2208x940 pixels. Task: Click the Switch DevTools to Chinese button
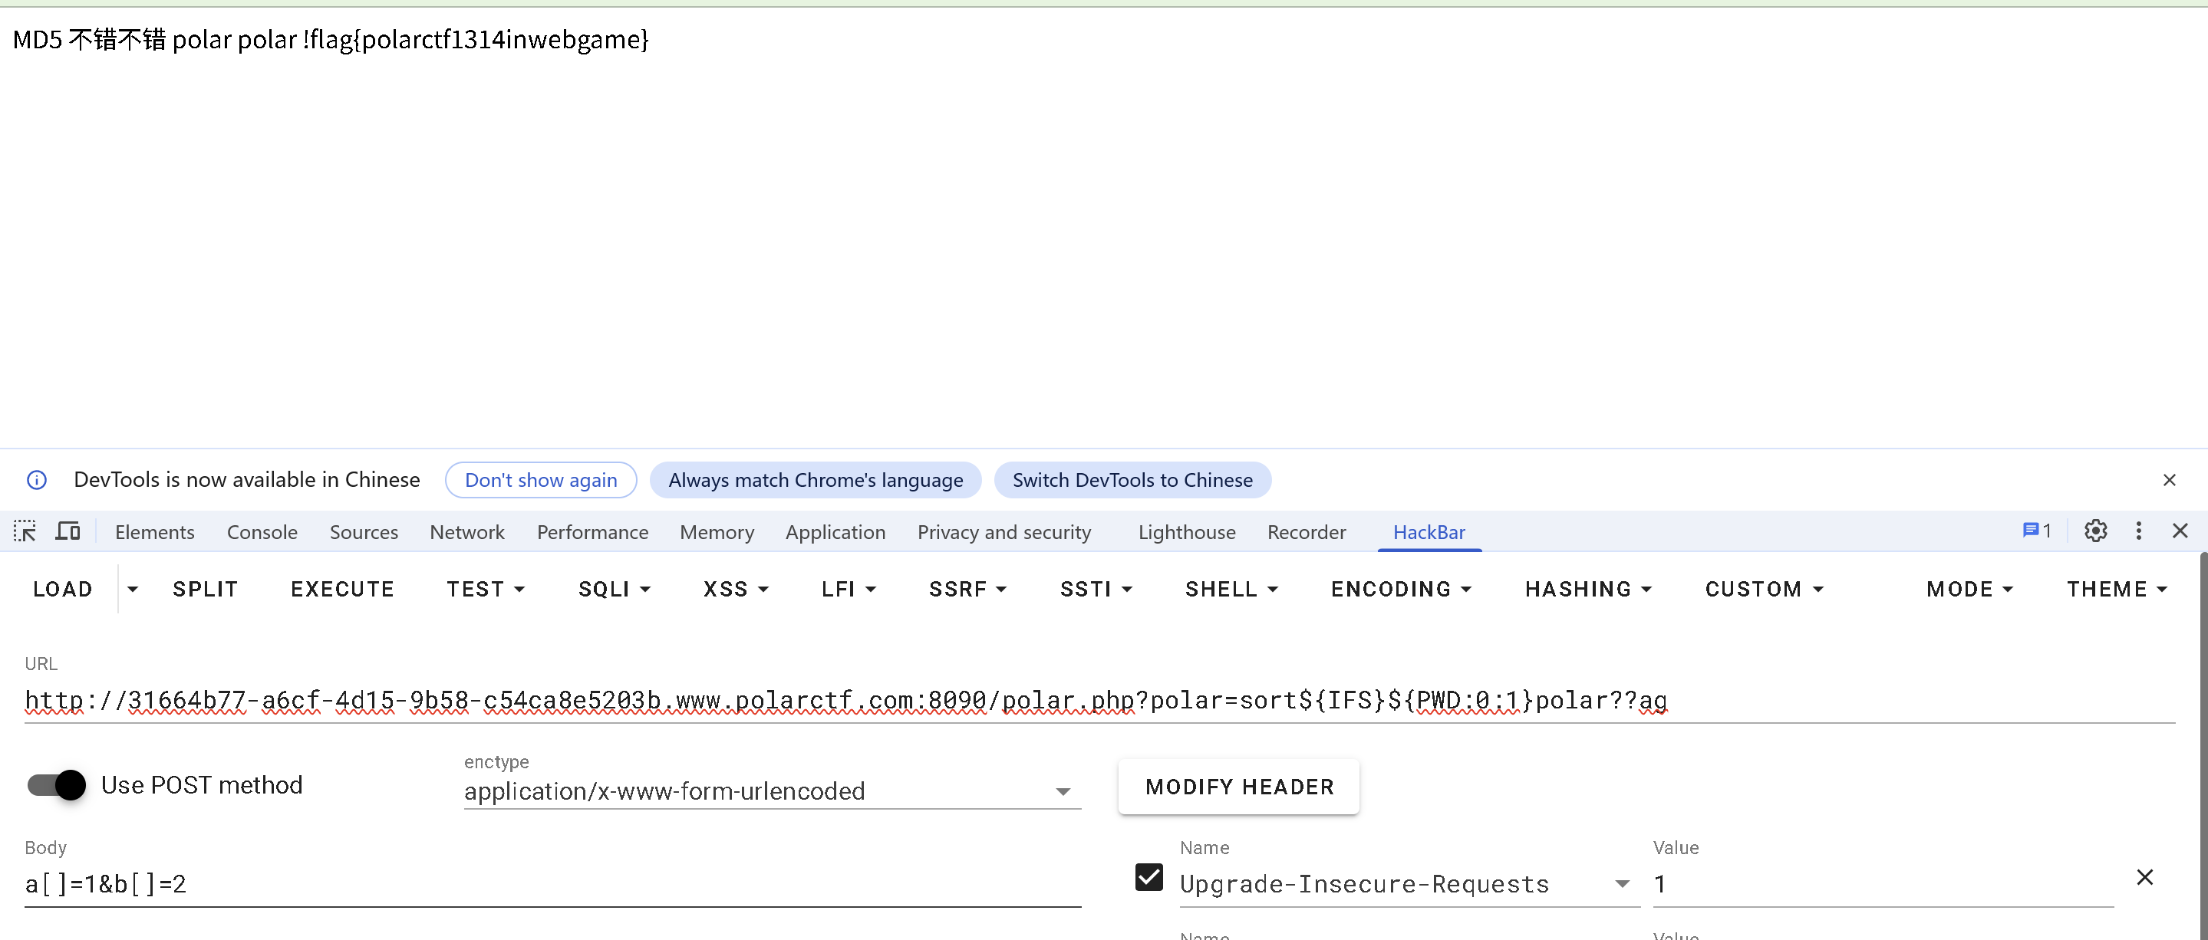1132,480
